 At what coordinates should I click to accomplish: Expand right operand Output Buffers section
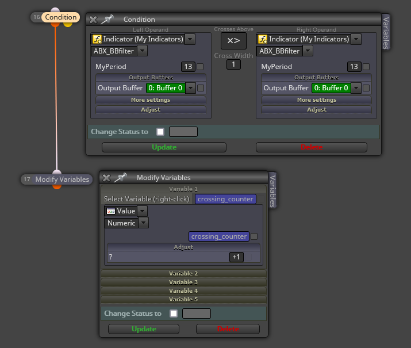(316, 77)
